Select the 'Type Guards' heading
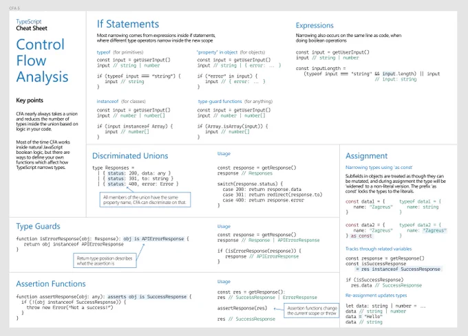This screenshot has height=336, width=468. 39,226
